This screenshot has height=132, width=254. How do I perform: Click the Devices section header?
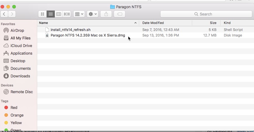(7, 85)
